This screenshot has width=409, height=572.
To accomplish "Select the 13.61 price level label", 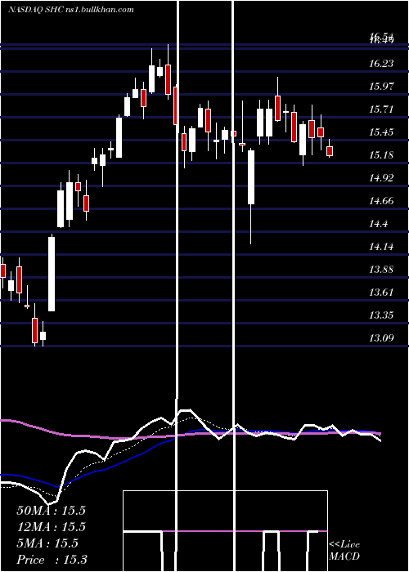I will pyautogui.click(x=381, y=293).
